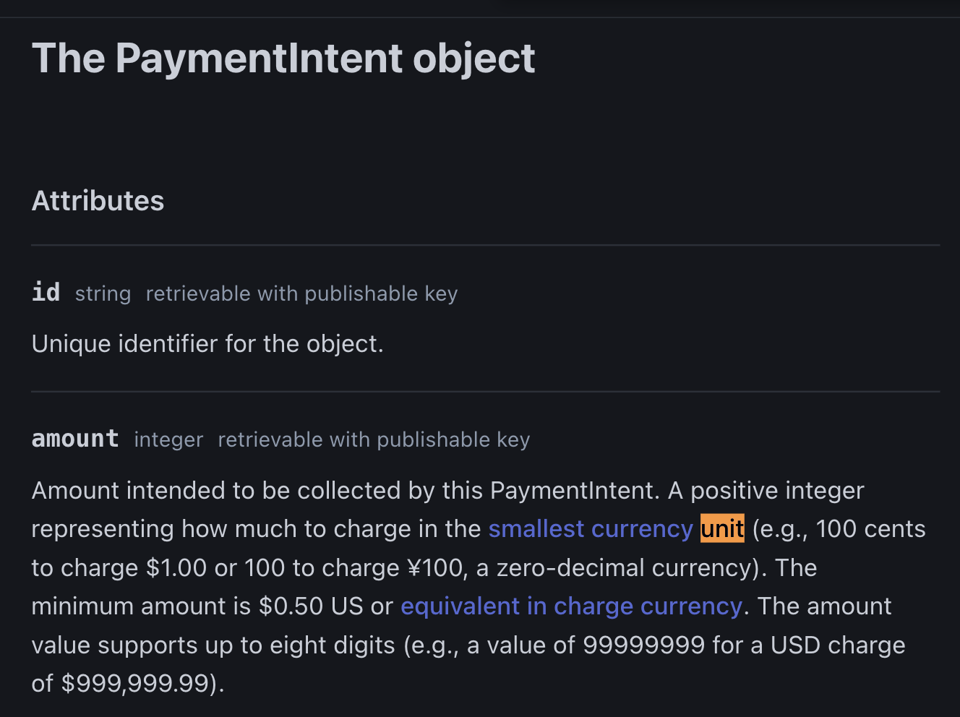The height and width of the screenshot is (717, 960).
Task: Click the "100 cents" example text
Action: pos(870,529)
